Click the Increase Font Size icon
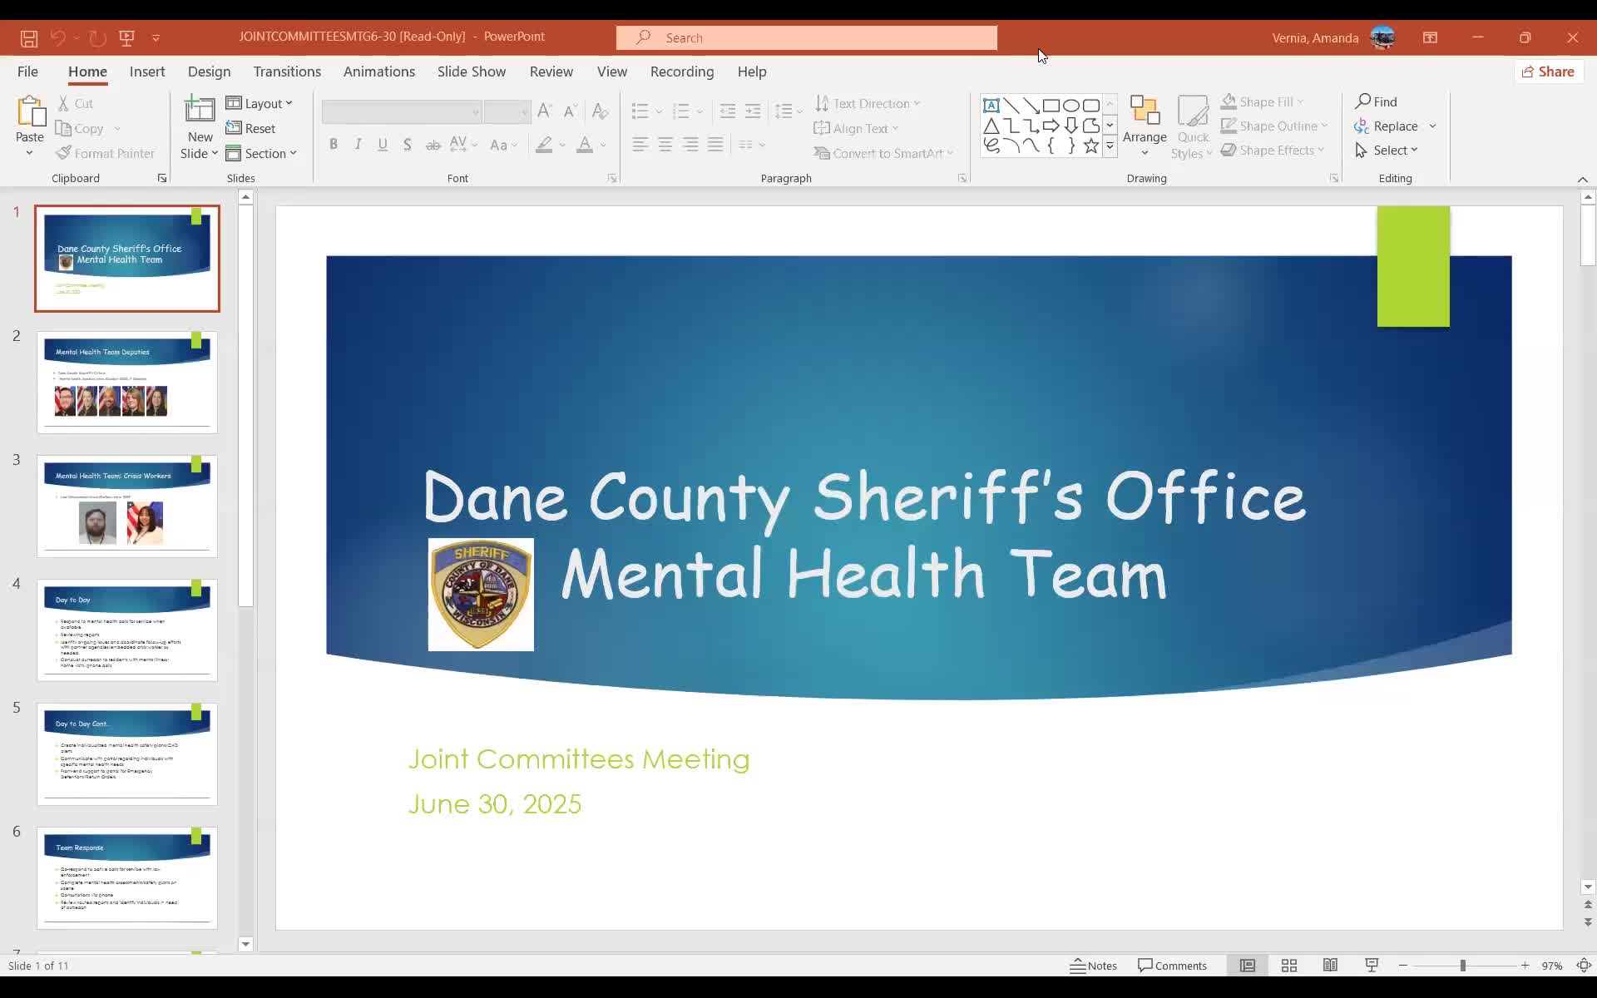Screen dimensions: 1597x998 pos(544,110)
